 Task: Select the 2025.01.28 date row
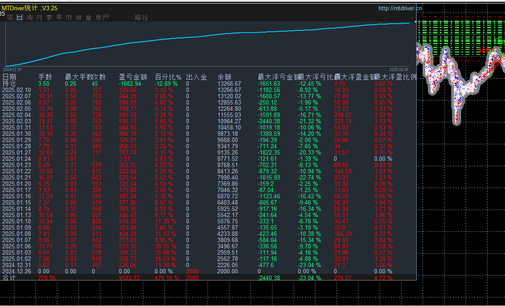tap(17, 147)
